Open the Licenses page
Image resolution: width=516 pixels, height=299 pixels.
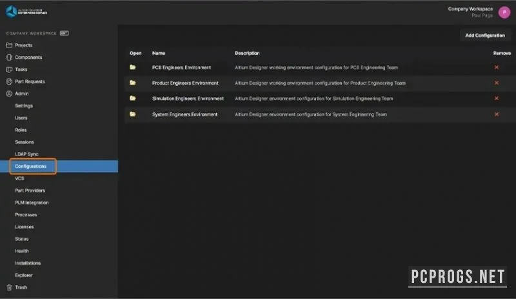pos(25,227)
